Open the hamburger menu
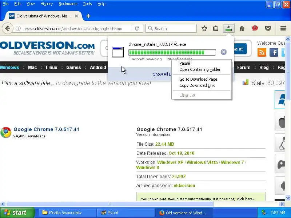Viewport: 291px width, 218px height. click(x=283, y=28)
